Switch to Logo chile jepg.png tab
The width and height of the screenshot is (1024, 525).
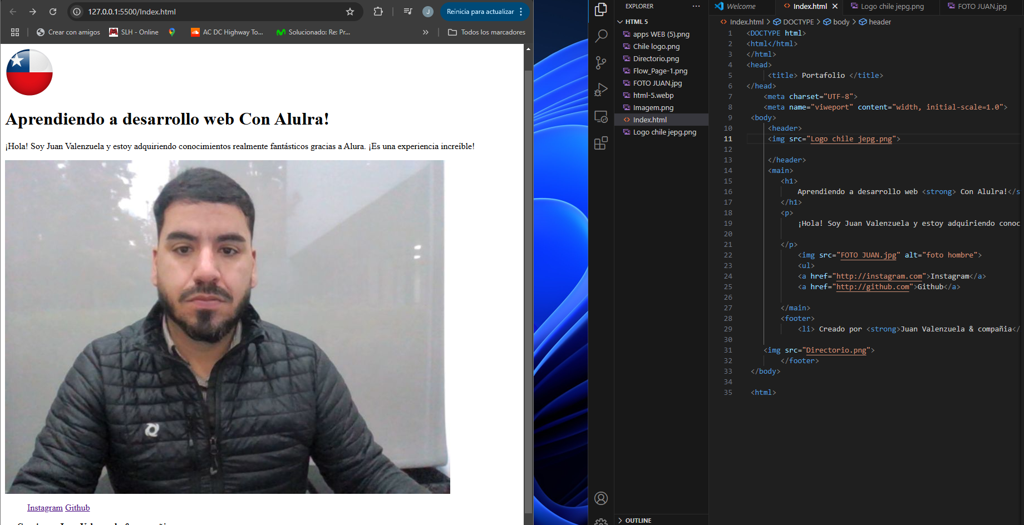pos(892,7)
